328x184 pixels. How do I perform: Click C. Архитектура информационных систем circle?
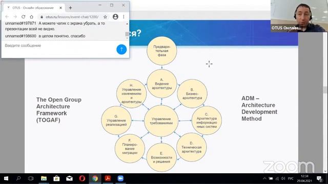pos(207,121)
